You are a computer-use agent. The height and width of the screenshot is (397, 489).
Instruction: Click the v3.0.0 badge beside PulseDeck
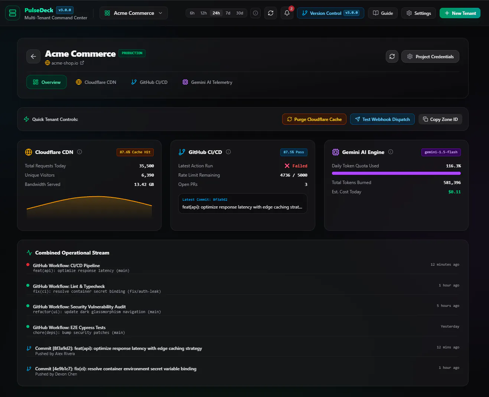click(65, 10)
